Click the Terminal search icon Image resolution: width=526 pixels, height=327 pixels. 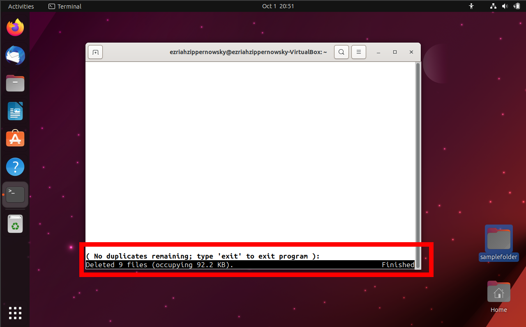point(341,52)
